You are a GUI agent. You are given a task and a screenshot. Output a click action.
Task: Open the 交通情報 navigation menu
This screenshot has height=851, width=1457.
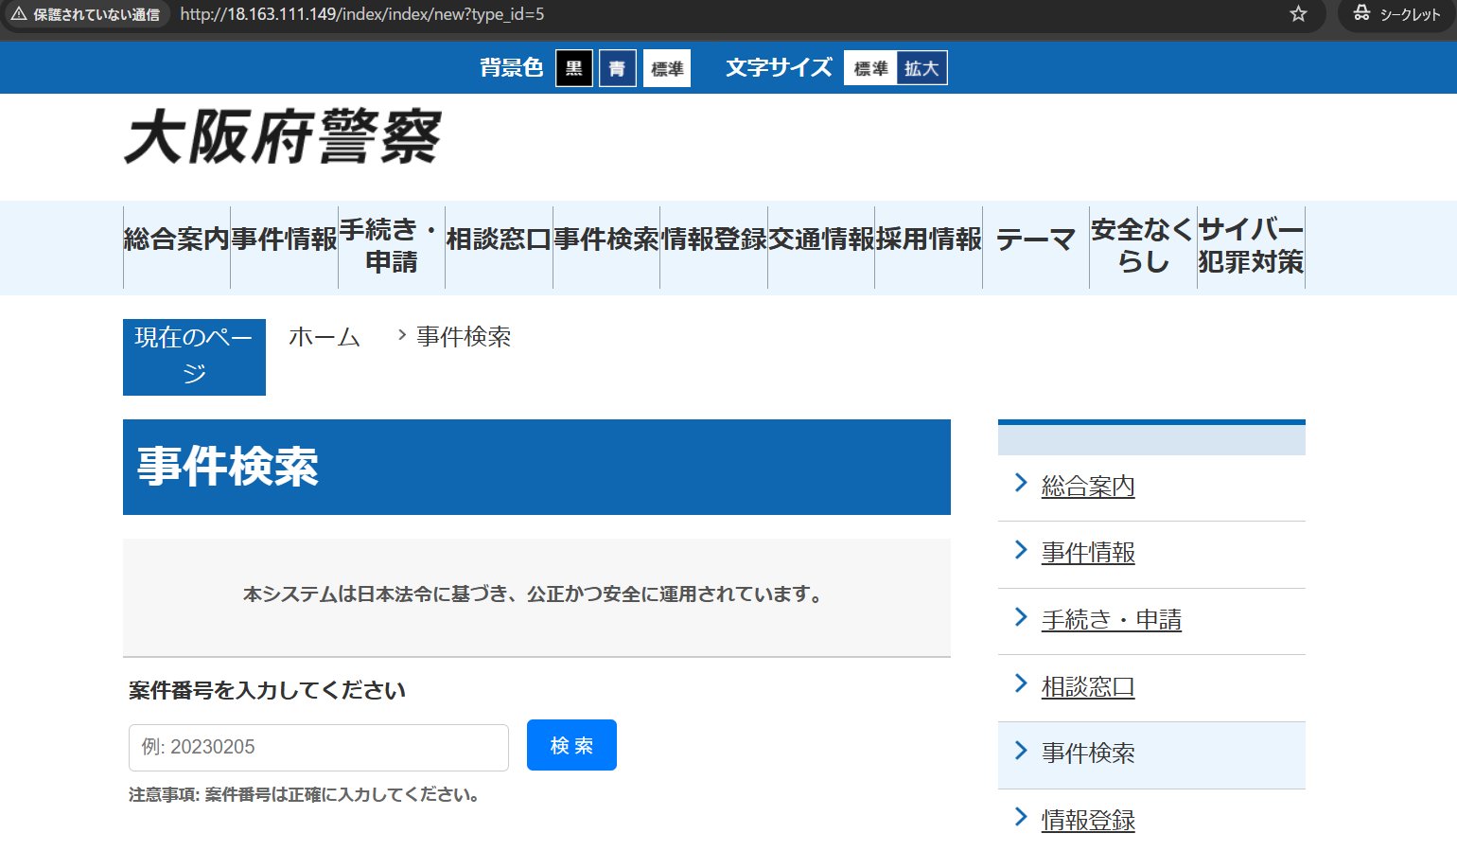click(821, 239)
